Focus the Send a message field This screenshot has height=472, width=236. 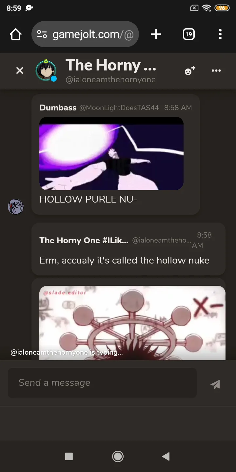102,383
